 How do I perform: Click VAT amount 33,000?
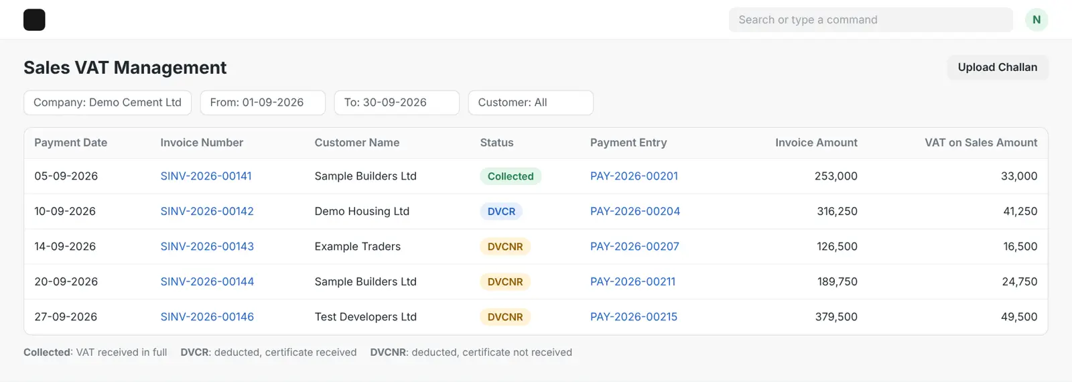pos(1019,176)
